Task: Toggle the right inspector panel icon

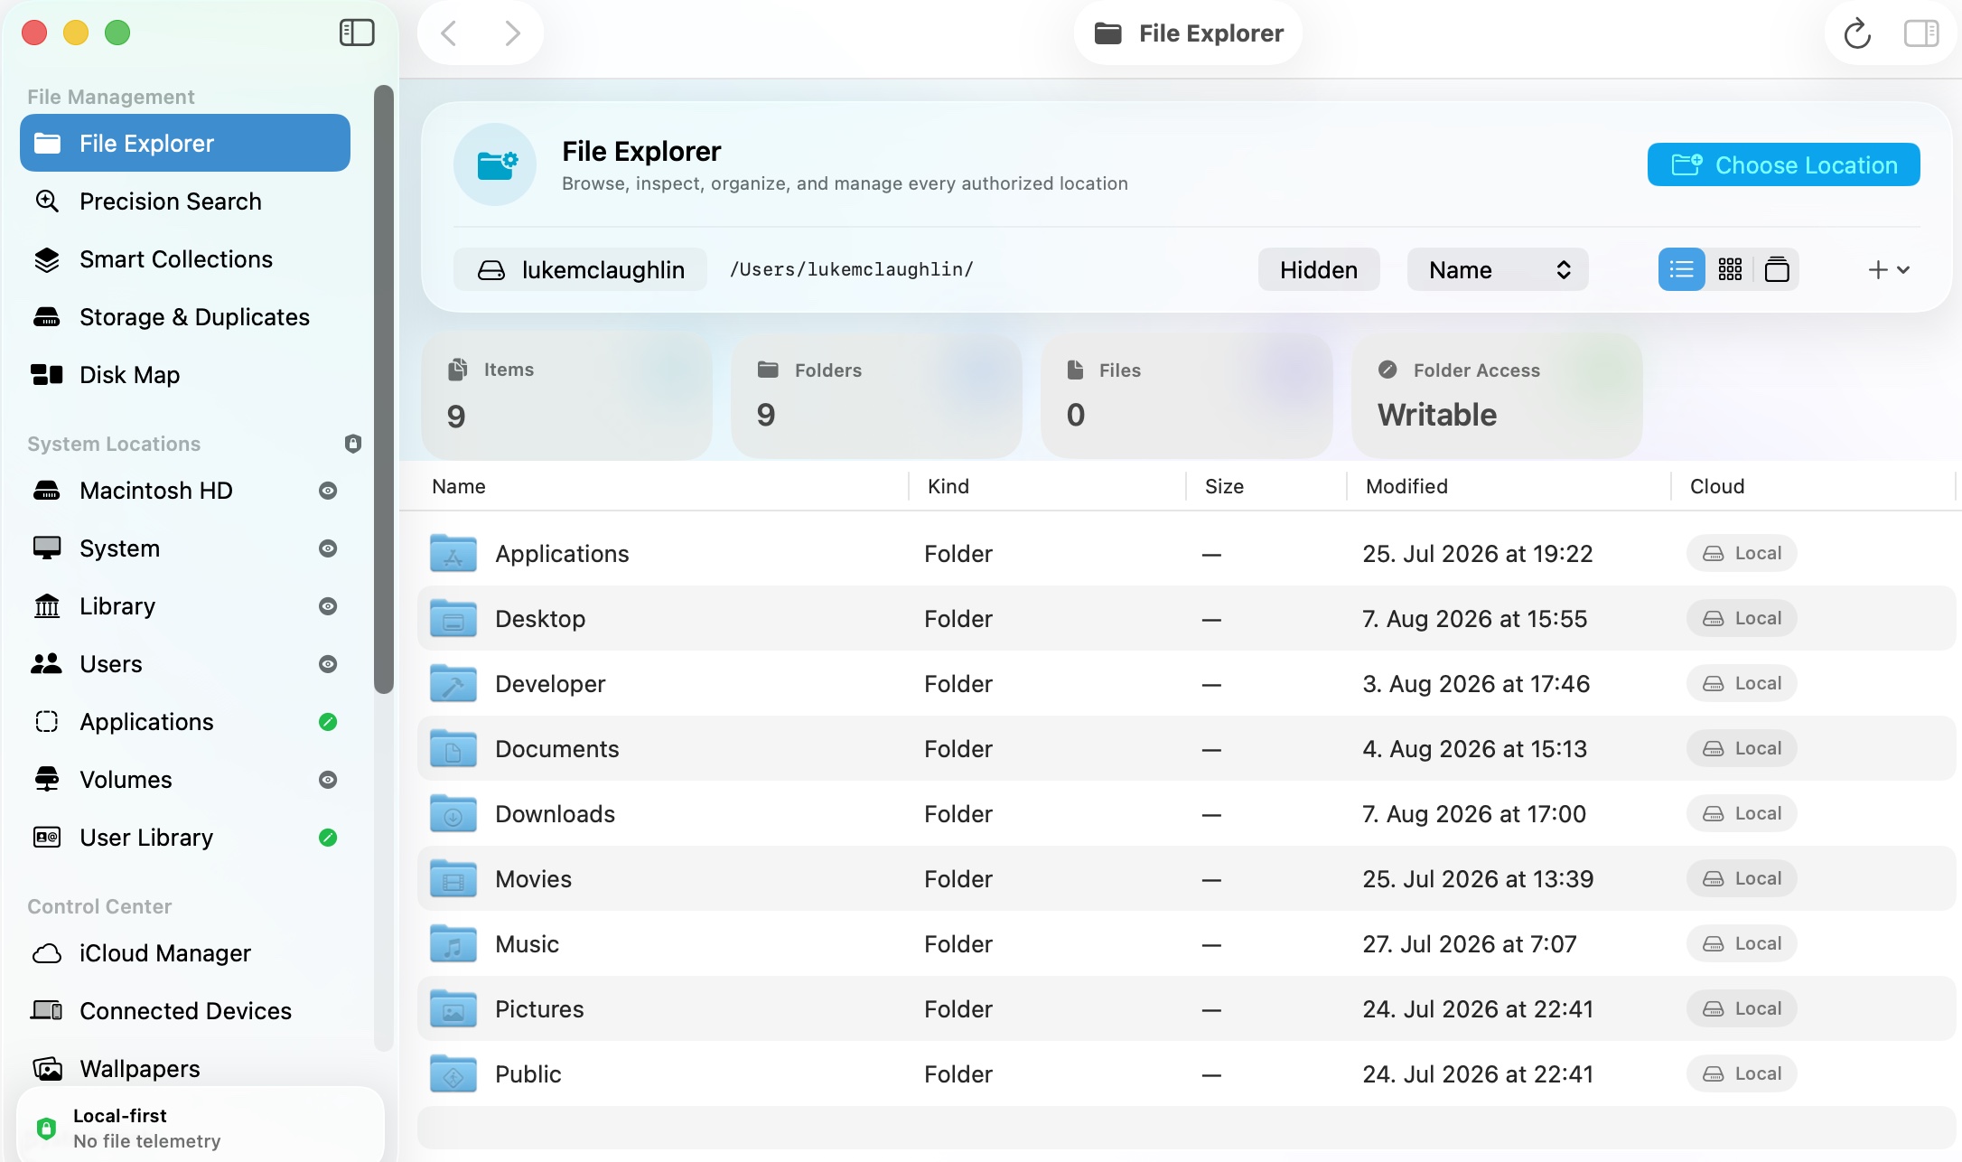Action: tap(1921, 34)
